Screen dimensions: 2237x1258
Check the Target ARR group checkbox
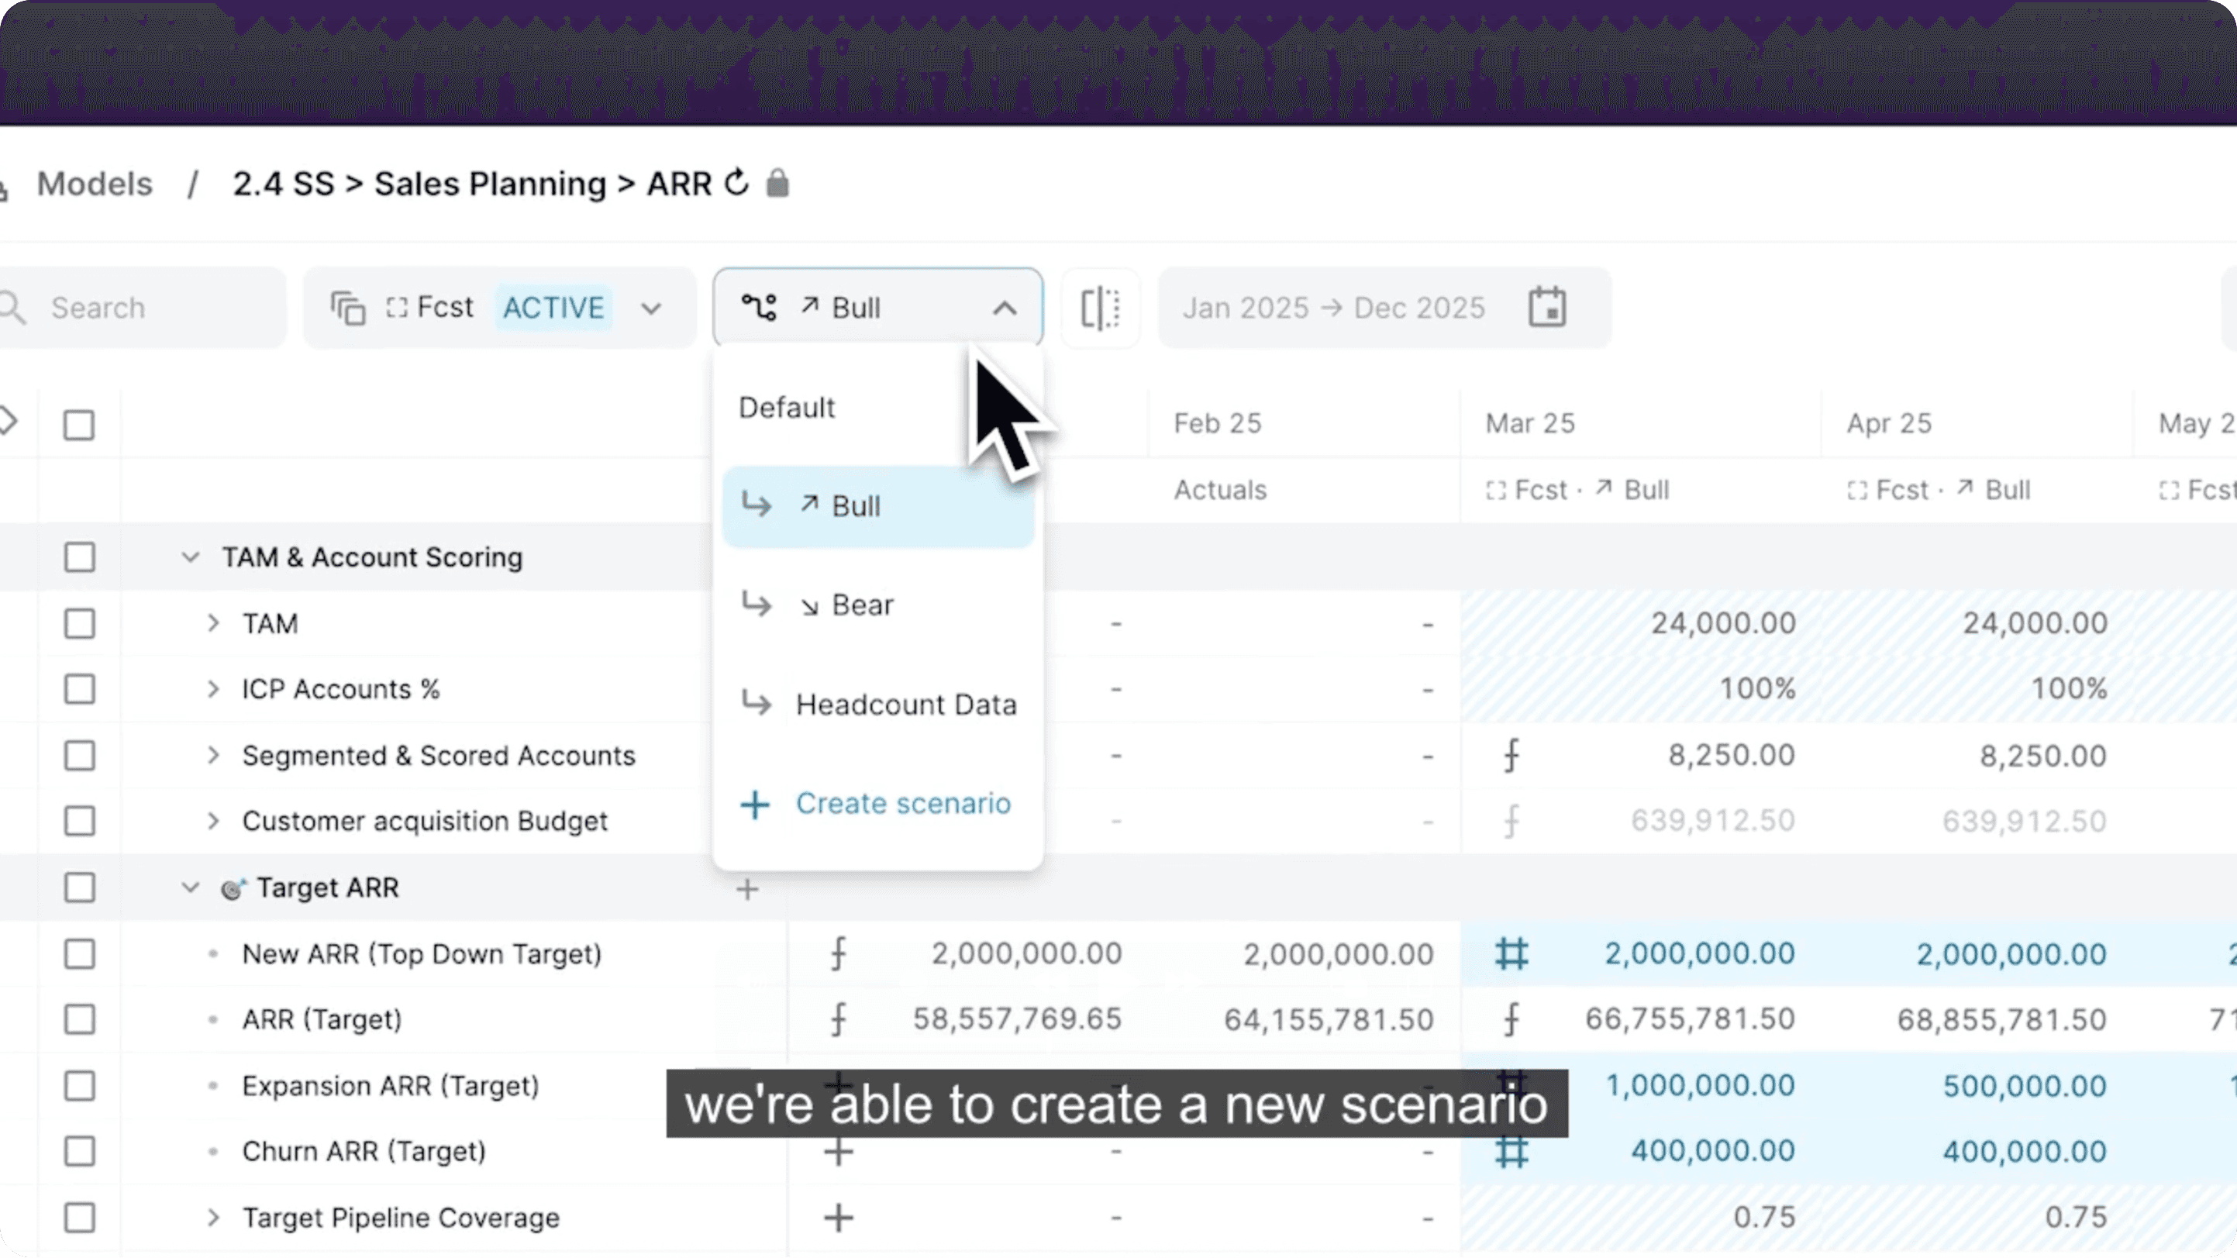tap(79, 888)
